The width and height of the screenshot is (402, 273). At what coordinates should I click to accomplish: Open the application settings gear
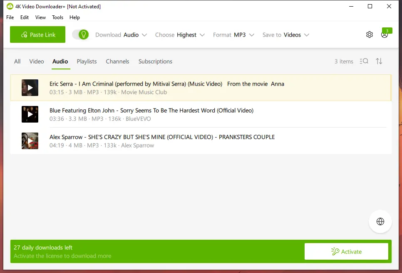(x=369, y=35)
